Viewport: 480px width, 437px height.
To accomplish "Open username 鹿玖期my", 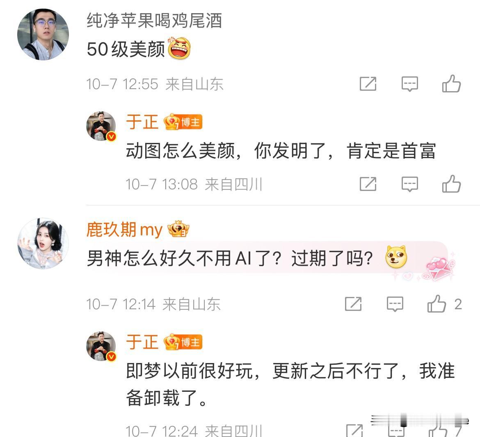I will click(124, 230).
